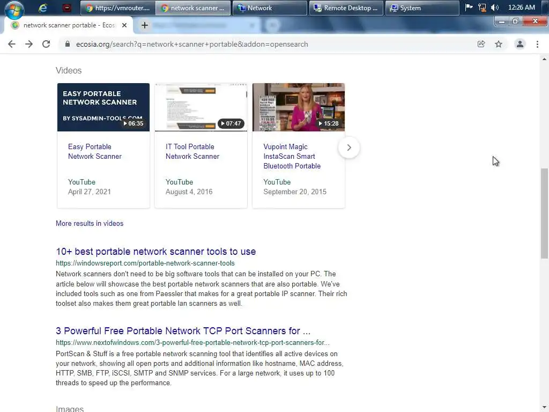Switch to the vmrouter Chrome taskbar window
Image resolution: width=549 pixels, height=412 pixels.
pos(117,8)
